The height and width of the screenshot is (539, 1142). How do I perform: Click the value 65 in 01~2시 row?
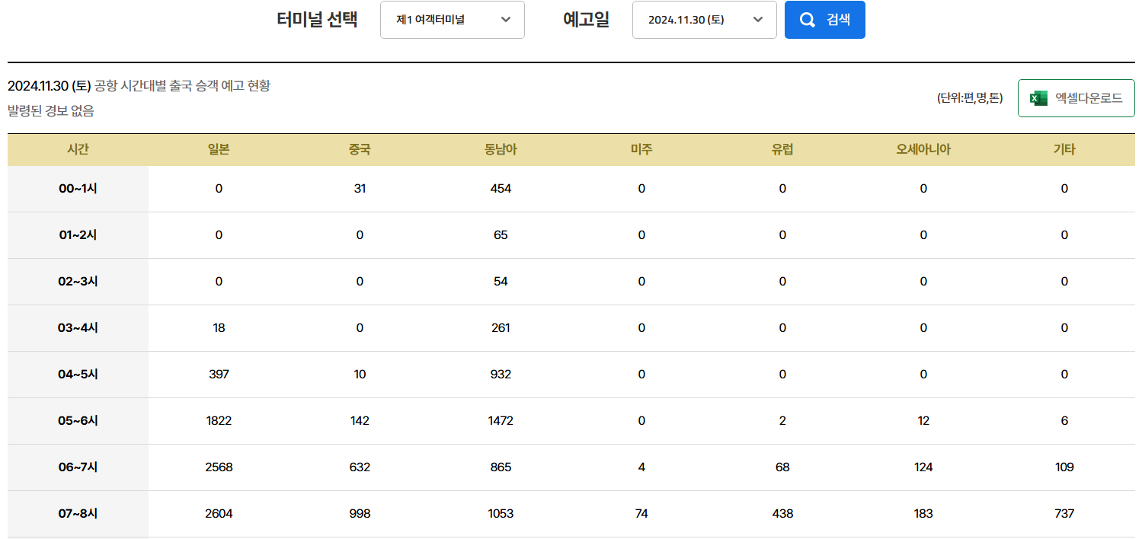tap(501, 235)
